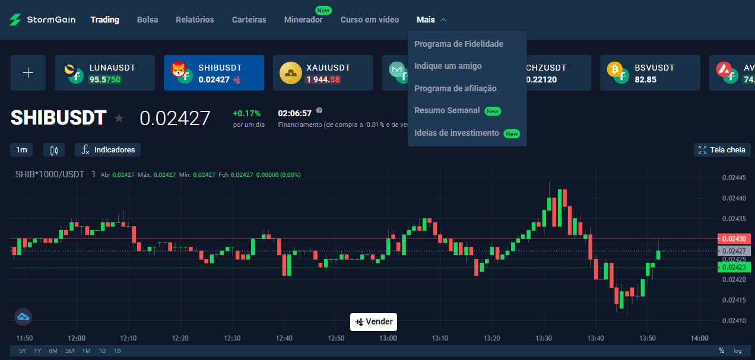Screen dimensions: 755x360
Task: Select Resumo Semanal menu item
Action: (458, 110)
